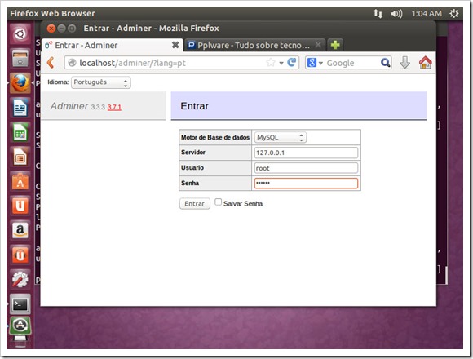The height and width of the screenshot is (359, 473).
Task: Click network indicator in top panel
Action: [378, 14]
